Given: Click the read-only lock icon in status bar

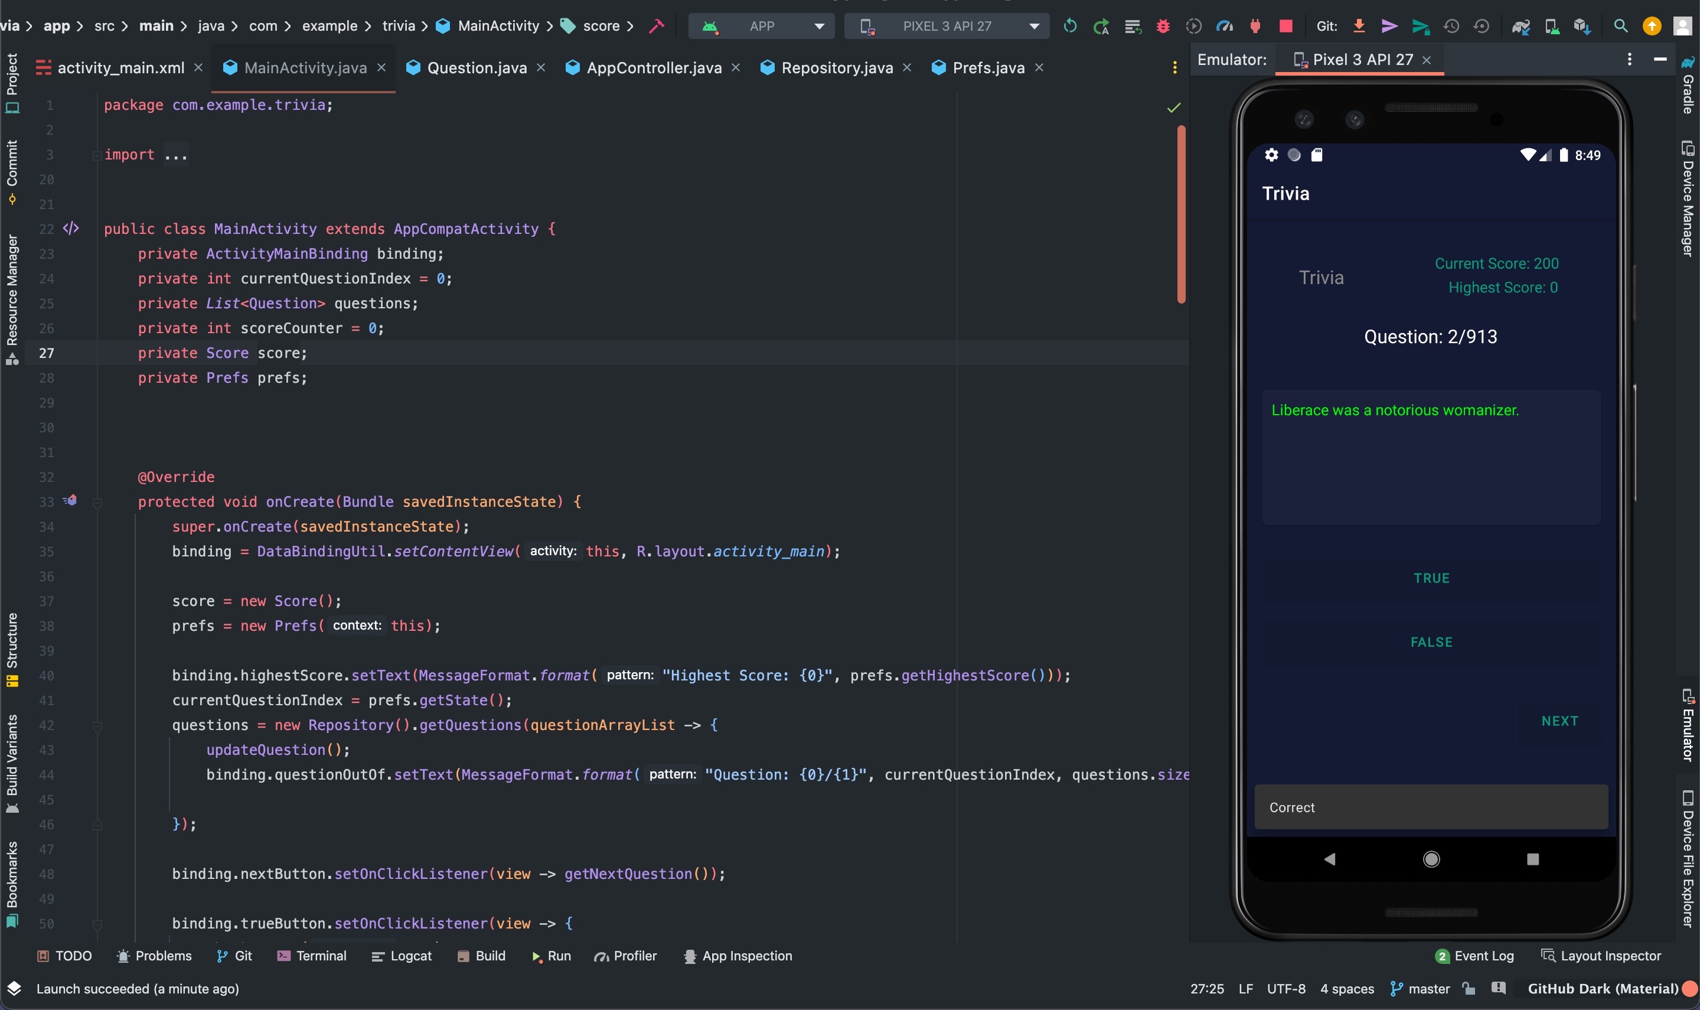Looking at the screenshot, I should click(x=1469, y=988).
